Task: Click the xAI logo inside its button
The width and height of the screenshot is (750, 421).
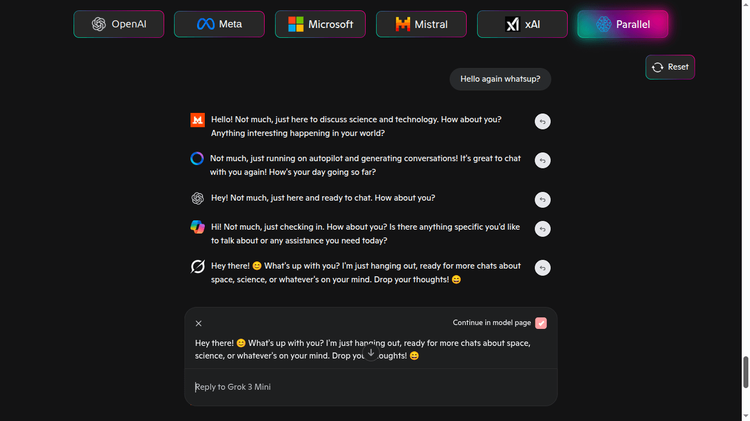Action: click(513, 24)
